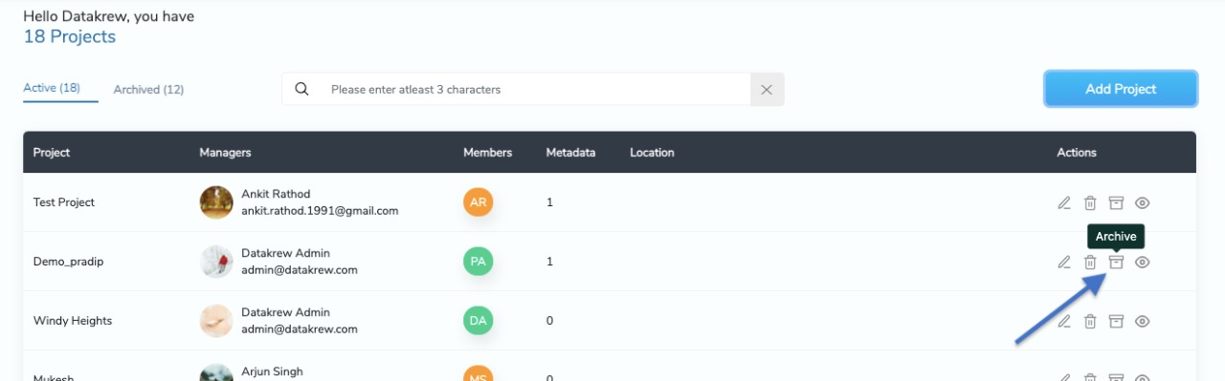Archive the Demo_pradip project
The width and height of the screenshot is (1225, 381).
pos(1116,262)
